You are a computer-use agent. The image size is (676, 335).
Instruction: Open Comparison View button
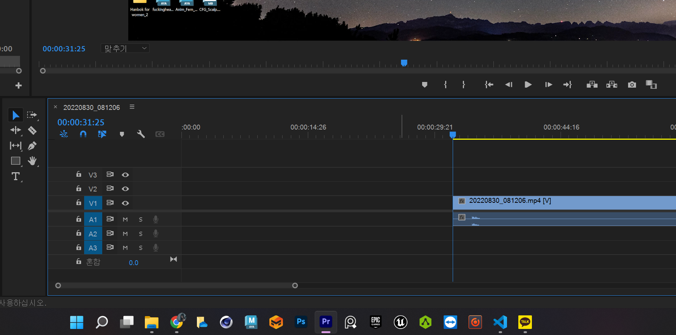[651, 85]
